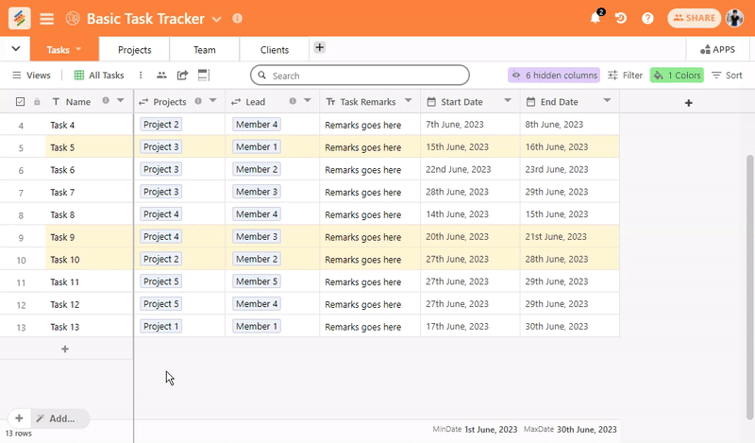Switch to the Team tab
755x443 pixels.
tap(204, 50)
